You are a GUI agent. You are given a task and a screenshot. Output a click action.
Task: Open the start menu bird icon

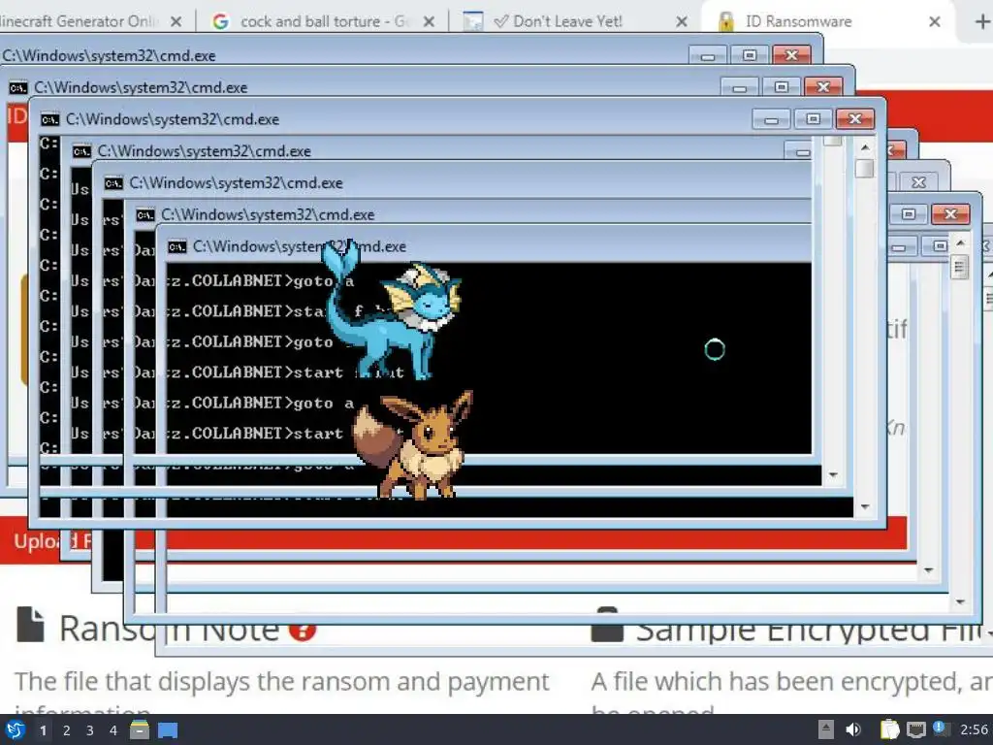tap(15, 729)
